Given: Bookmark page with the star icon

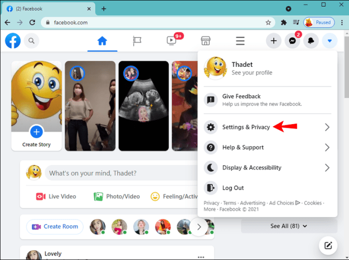Looking at the screenshot, I should click(x=268, y=22).
